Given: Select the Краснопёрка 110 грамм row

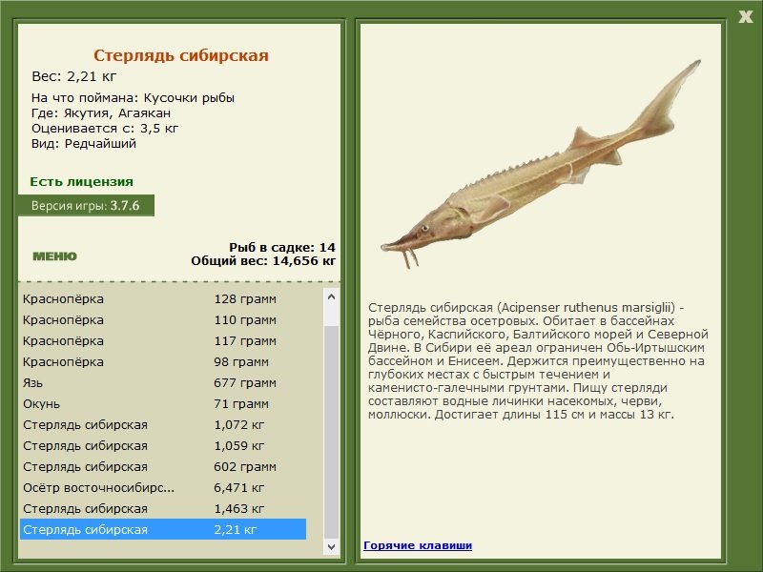Looking at the screenshot, I should (x=163, y=320).
